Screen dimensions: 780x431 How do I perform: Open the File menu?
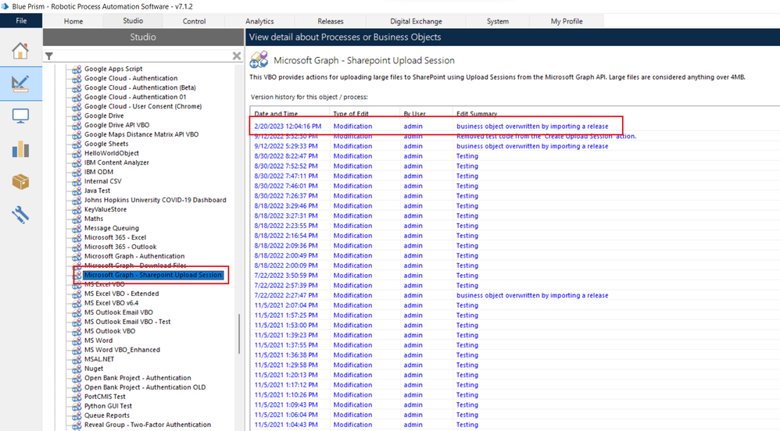(21, 21)
